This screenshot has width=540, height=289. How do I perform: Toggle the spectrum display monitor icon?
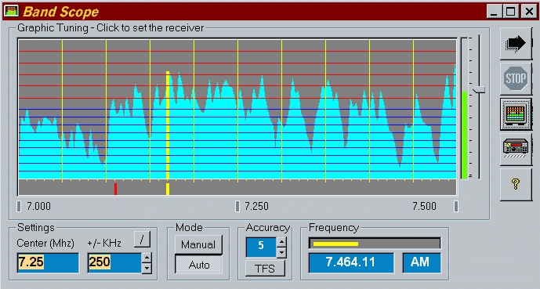coord(516,114)
